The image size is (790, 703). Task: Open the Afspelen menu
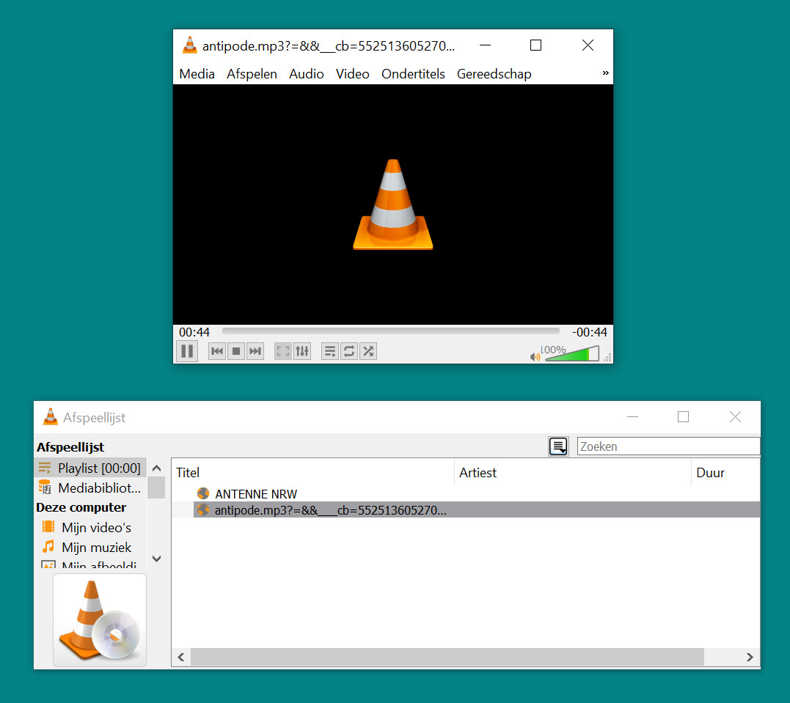click(x=252, y=74)
